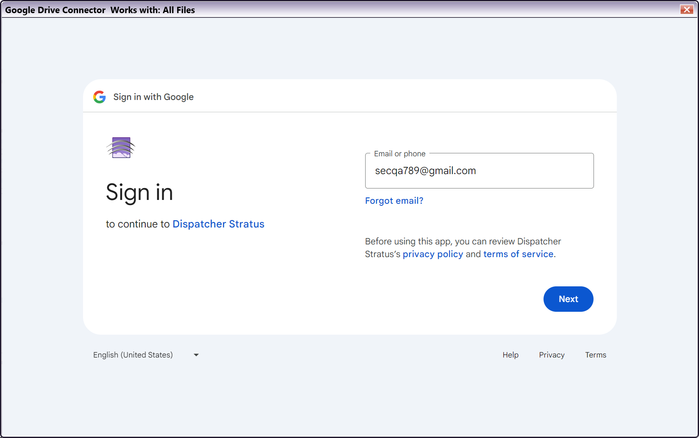Open the Privacy footer link

[x=552, y=355]
